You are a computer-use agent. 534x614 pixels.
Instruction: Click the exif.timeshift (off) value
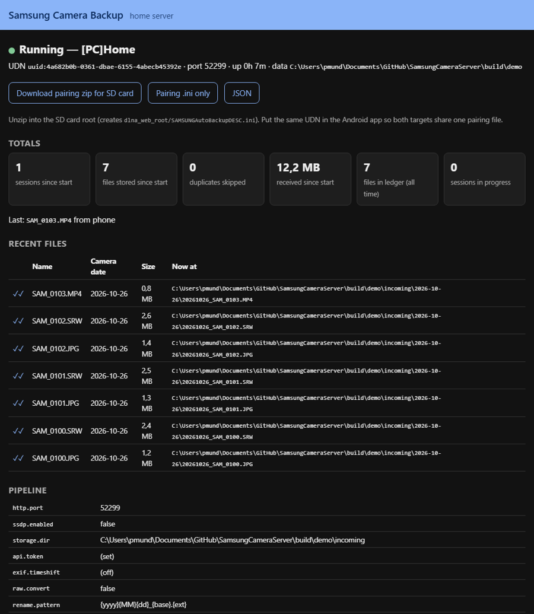(107, 572)
